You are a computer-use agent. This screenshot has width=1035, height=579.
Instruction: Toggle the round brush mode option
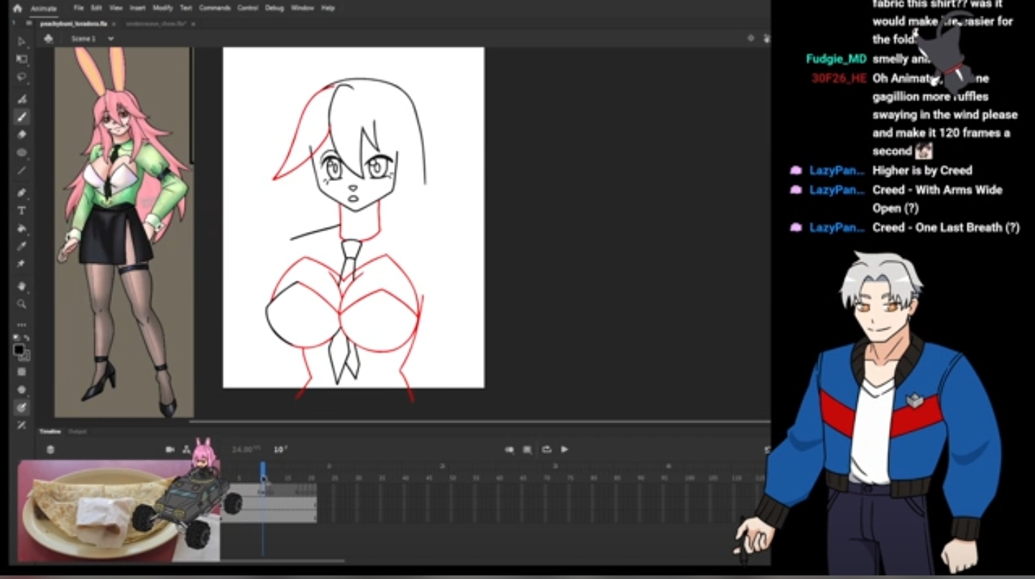click(x=22, y=389)
